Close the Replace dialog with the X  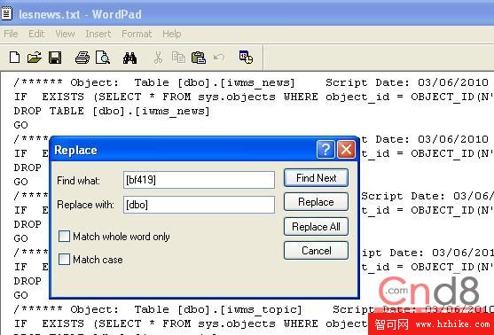[346, 149]
